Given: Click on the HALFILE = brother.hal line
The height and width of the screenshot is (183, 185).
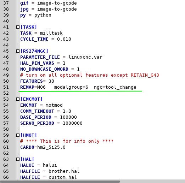Looking at the screenshot, I should [x=50, y=171].
